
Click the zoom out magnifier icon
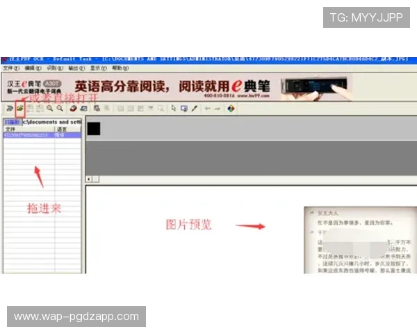pyautogui.click(x=60, y=109)
